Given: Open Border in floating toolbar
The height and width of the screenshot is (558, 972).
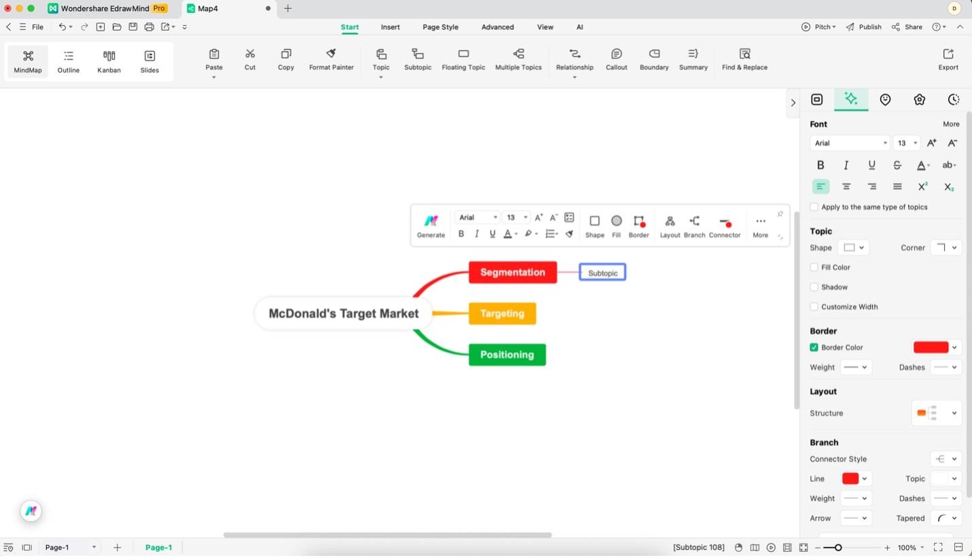Looking at the screenshot, I should coord(639,226).
